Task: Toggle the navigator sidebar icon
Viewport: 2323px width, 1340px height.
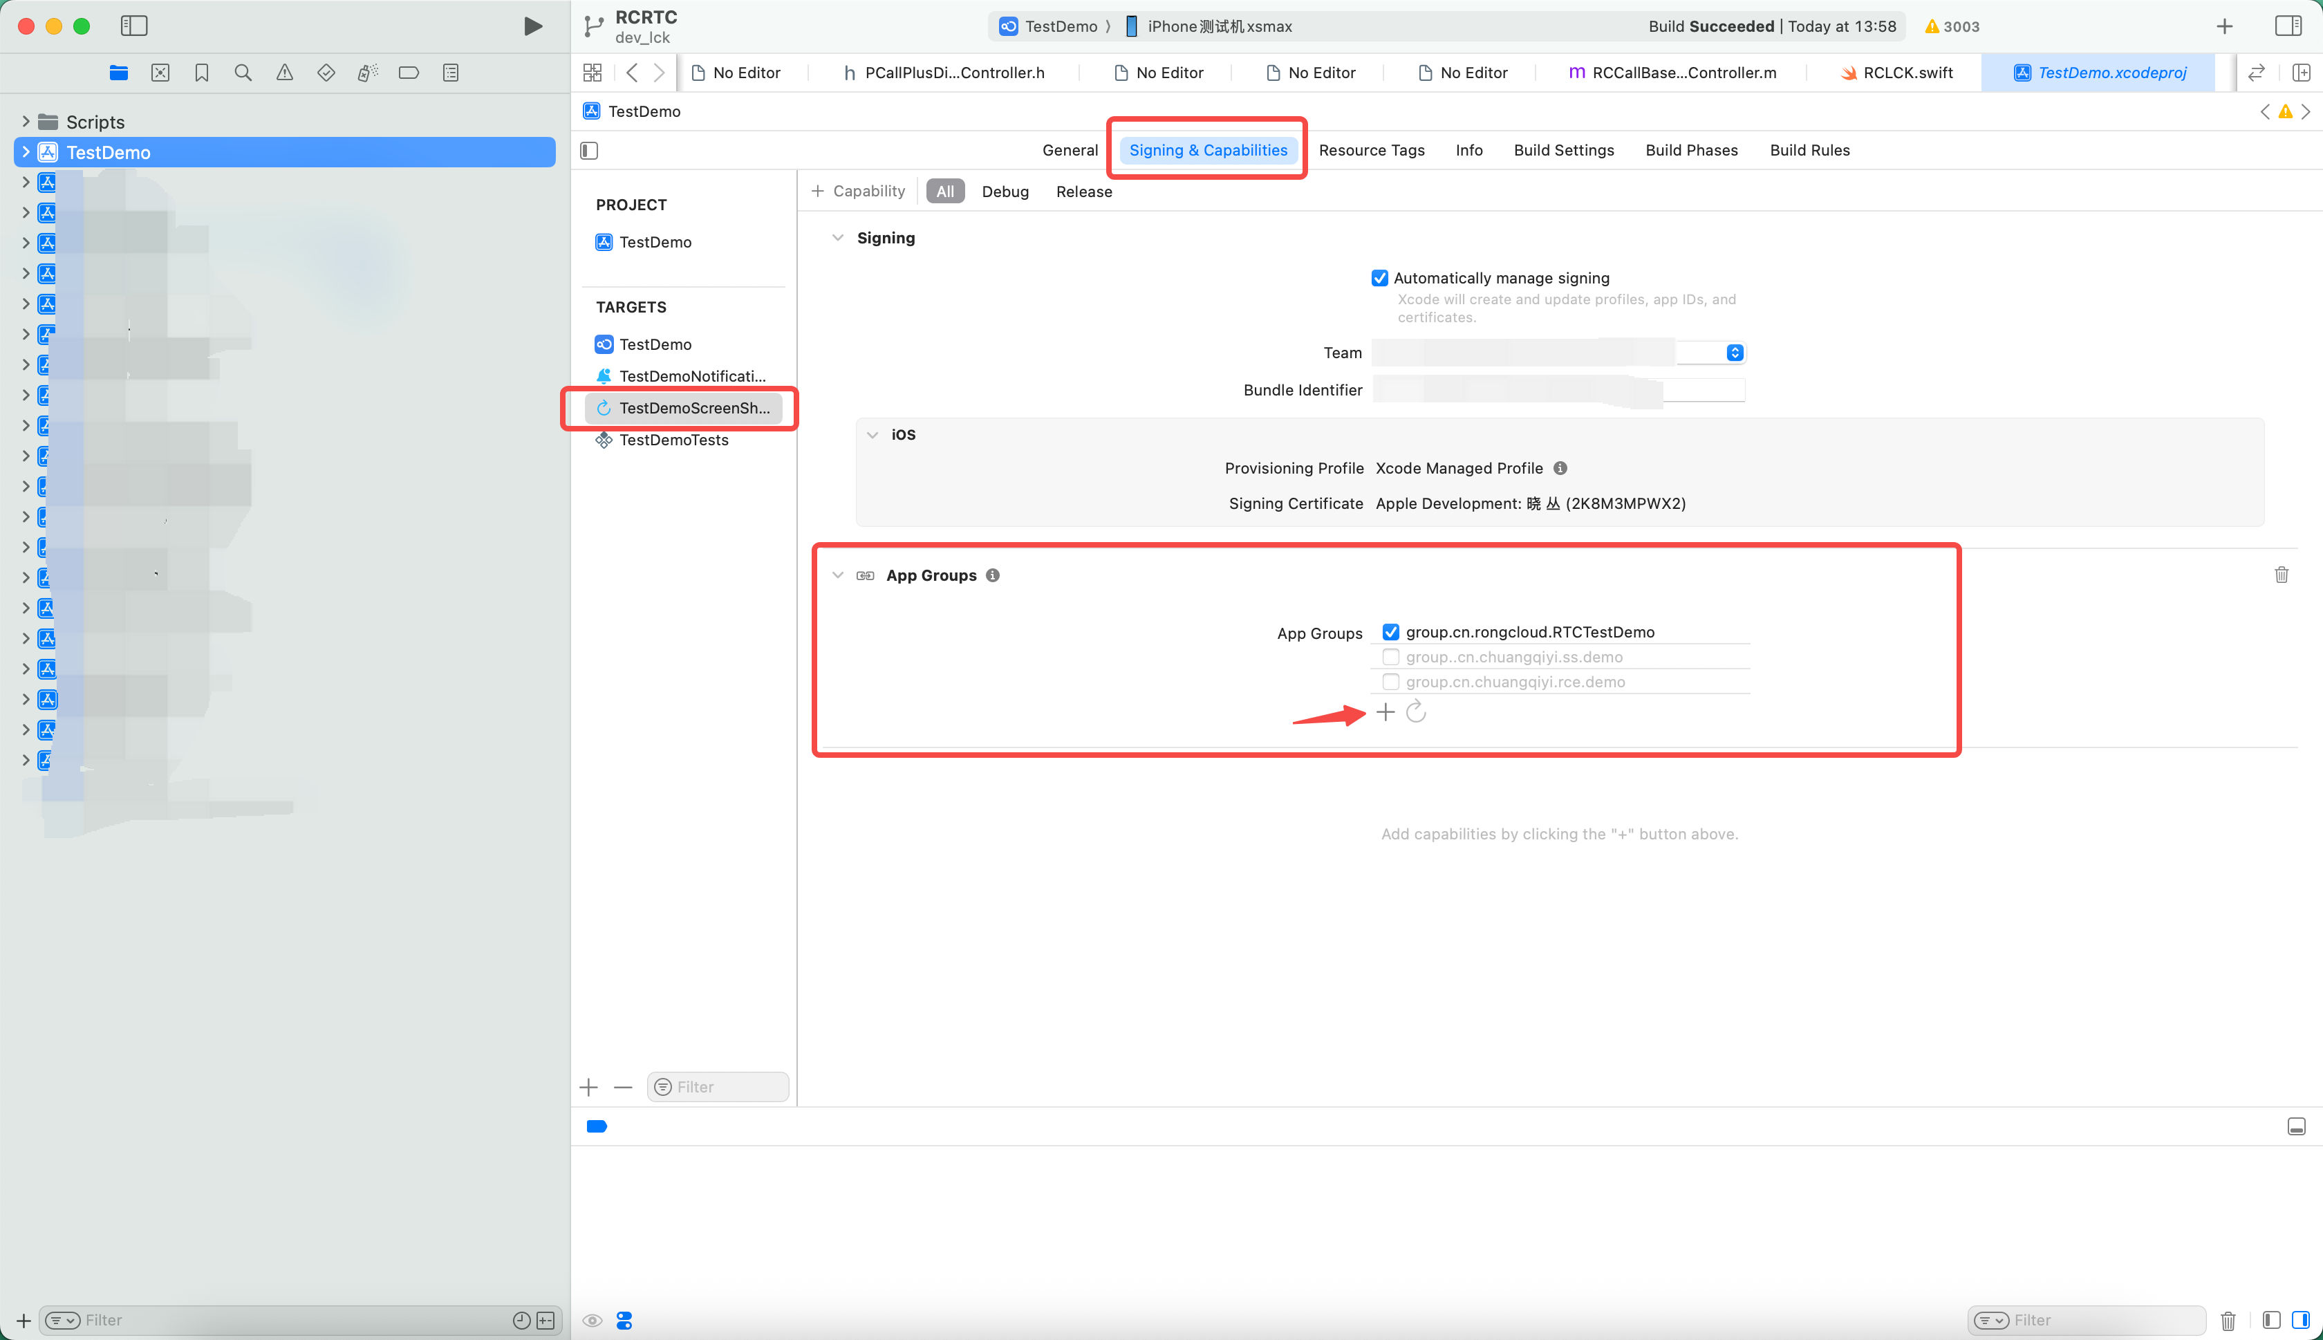Action: (x=134, y=26)
